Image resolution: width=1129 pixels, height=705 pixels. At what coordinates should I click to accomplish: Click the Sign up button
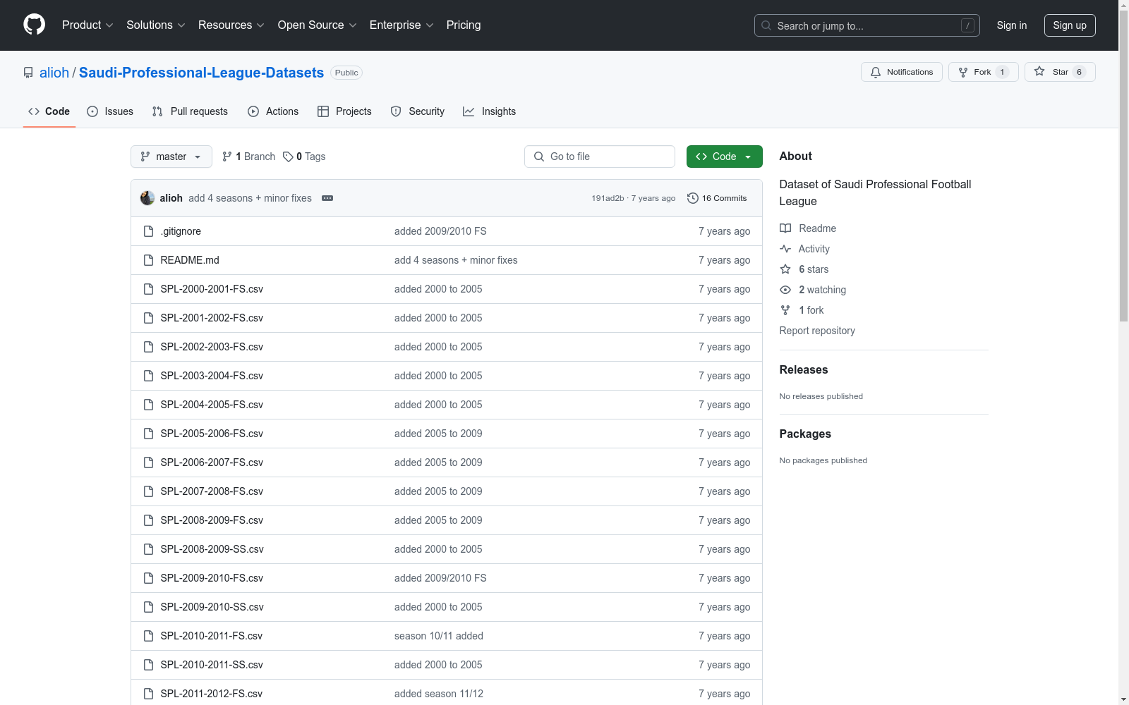click(1070, 25)
